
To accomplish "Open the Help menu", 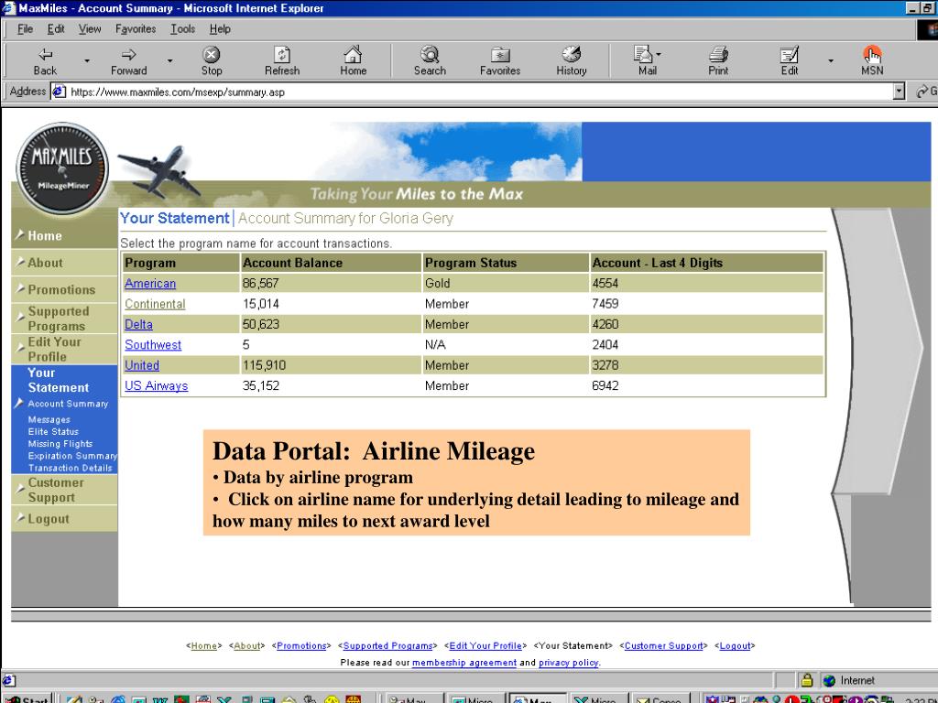I will pyautogui.click(x=220, y=28).
